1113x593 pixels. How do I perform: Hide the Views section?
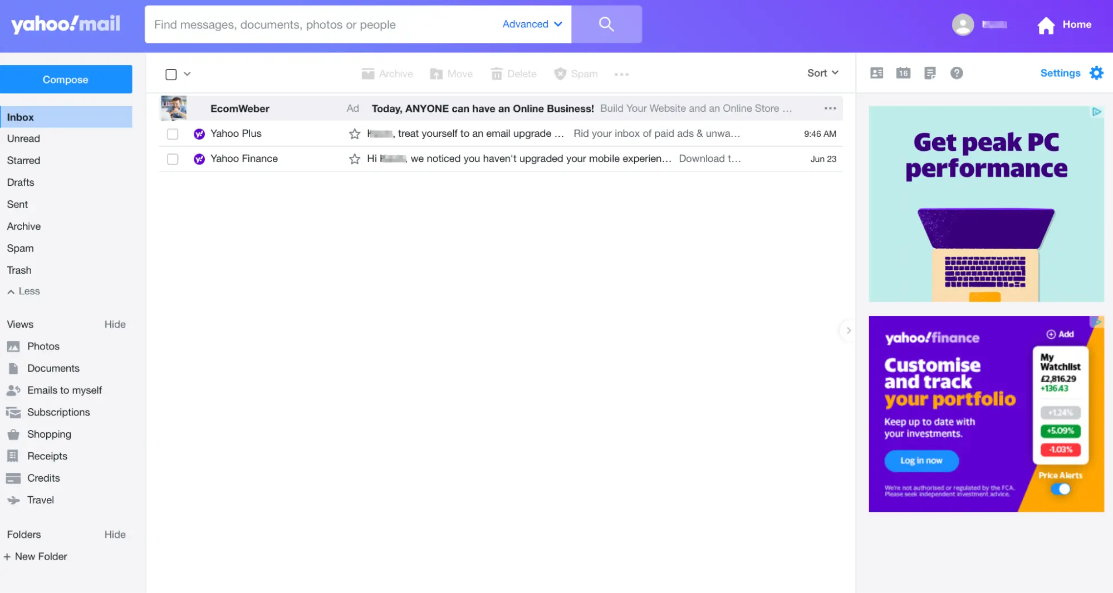[x=115, y=324]
